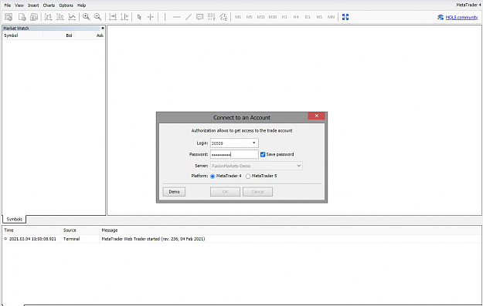Screen dimensions: 483x306
Task: Toggle the Save password checkbox
Action: pos(263,154)
